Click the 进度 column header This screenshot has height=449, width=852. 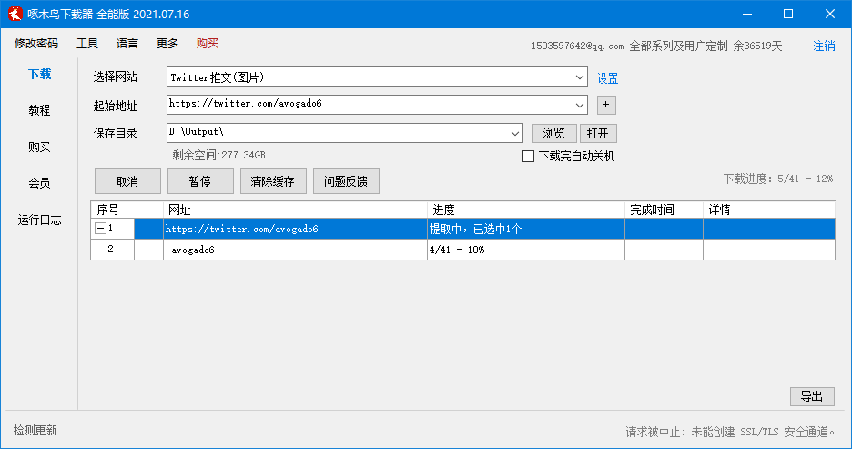[526, 209]
